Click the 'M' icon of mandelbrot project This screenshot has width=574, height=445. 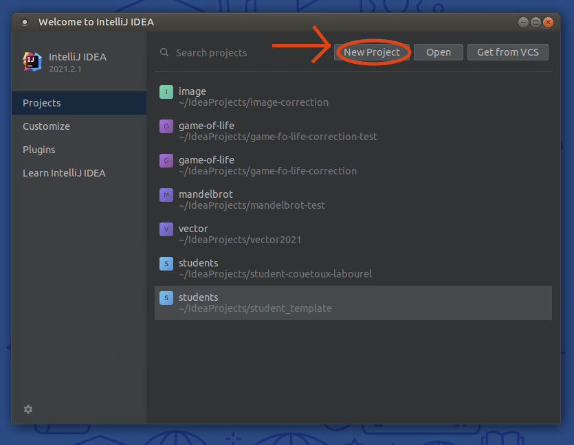[x=166, y=195]
